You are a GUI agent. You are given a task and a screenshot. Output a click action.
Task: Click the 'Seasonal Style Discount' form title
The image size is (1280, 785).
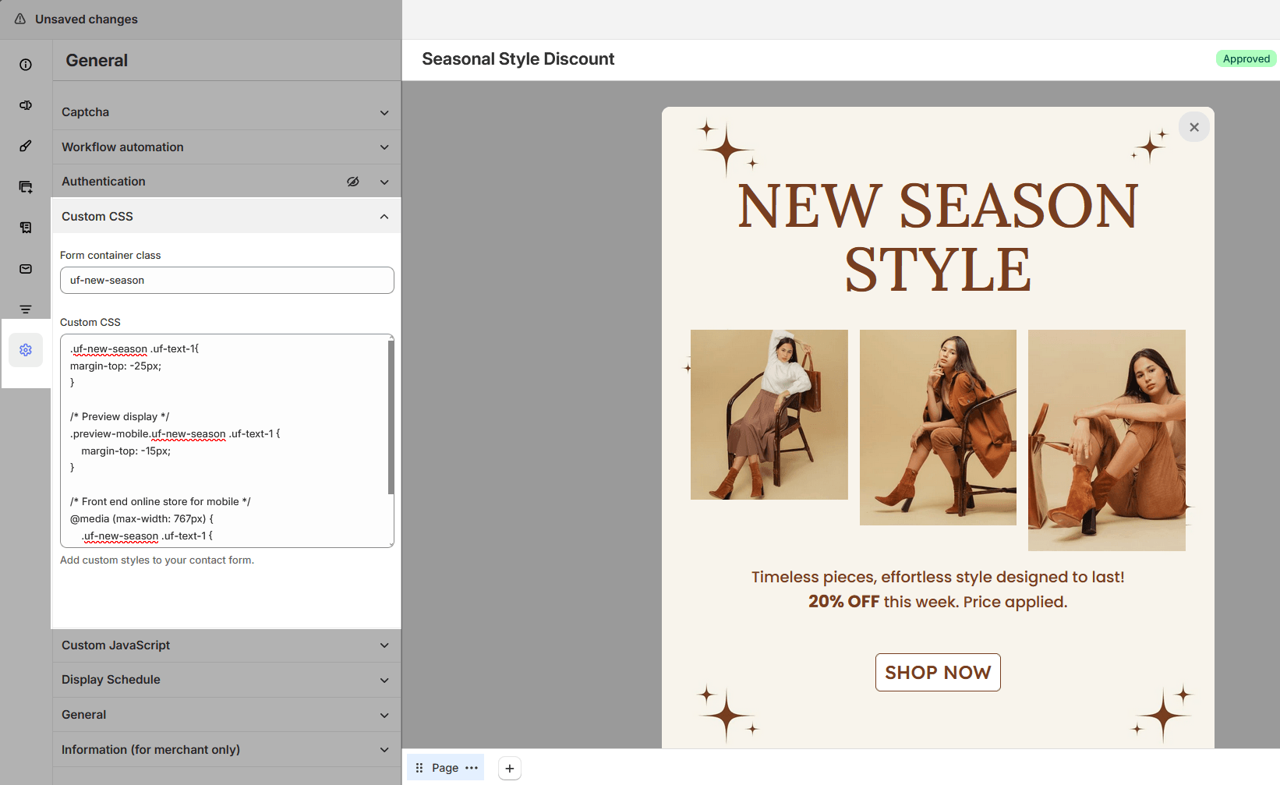pos(518,59)
